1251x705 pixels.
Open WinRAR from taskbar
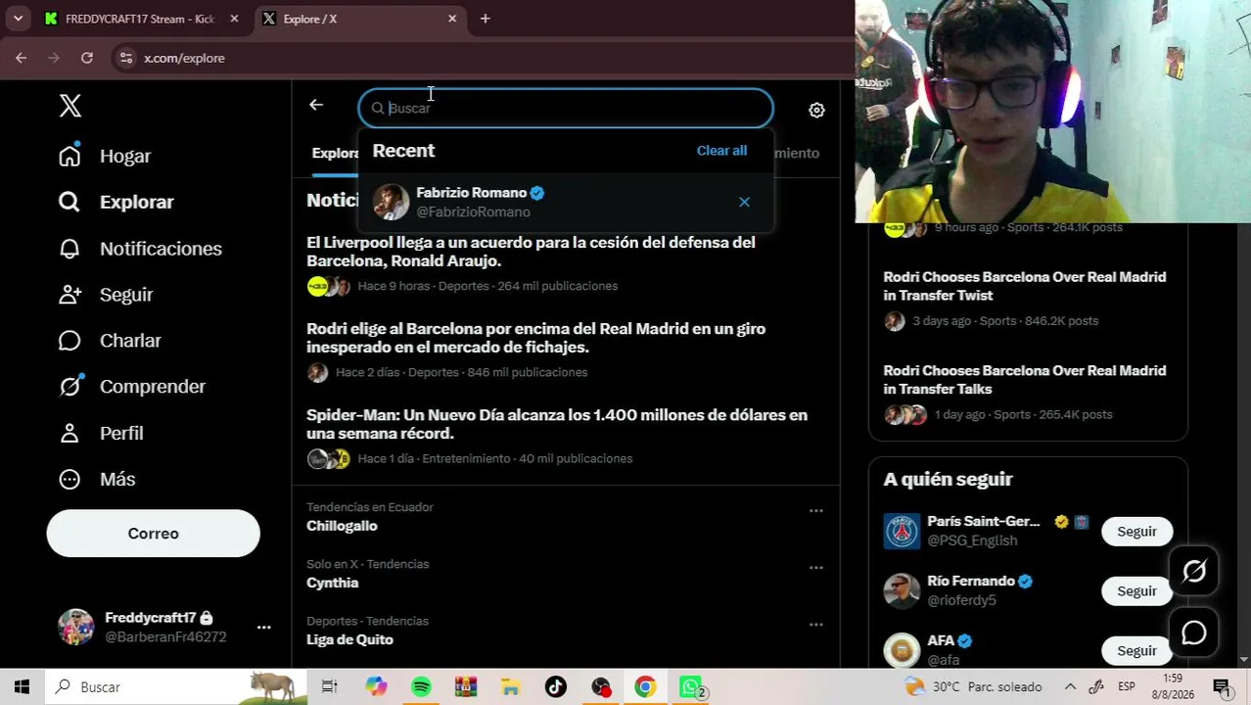pyautogui.click(x=466, y=687)
